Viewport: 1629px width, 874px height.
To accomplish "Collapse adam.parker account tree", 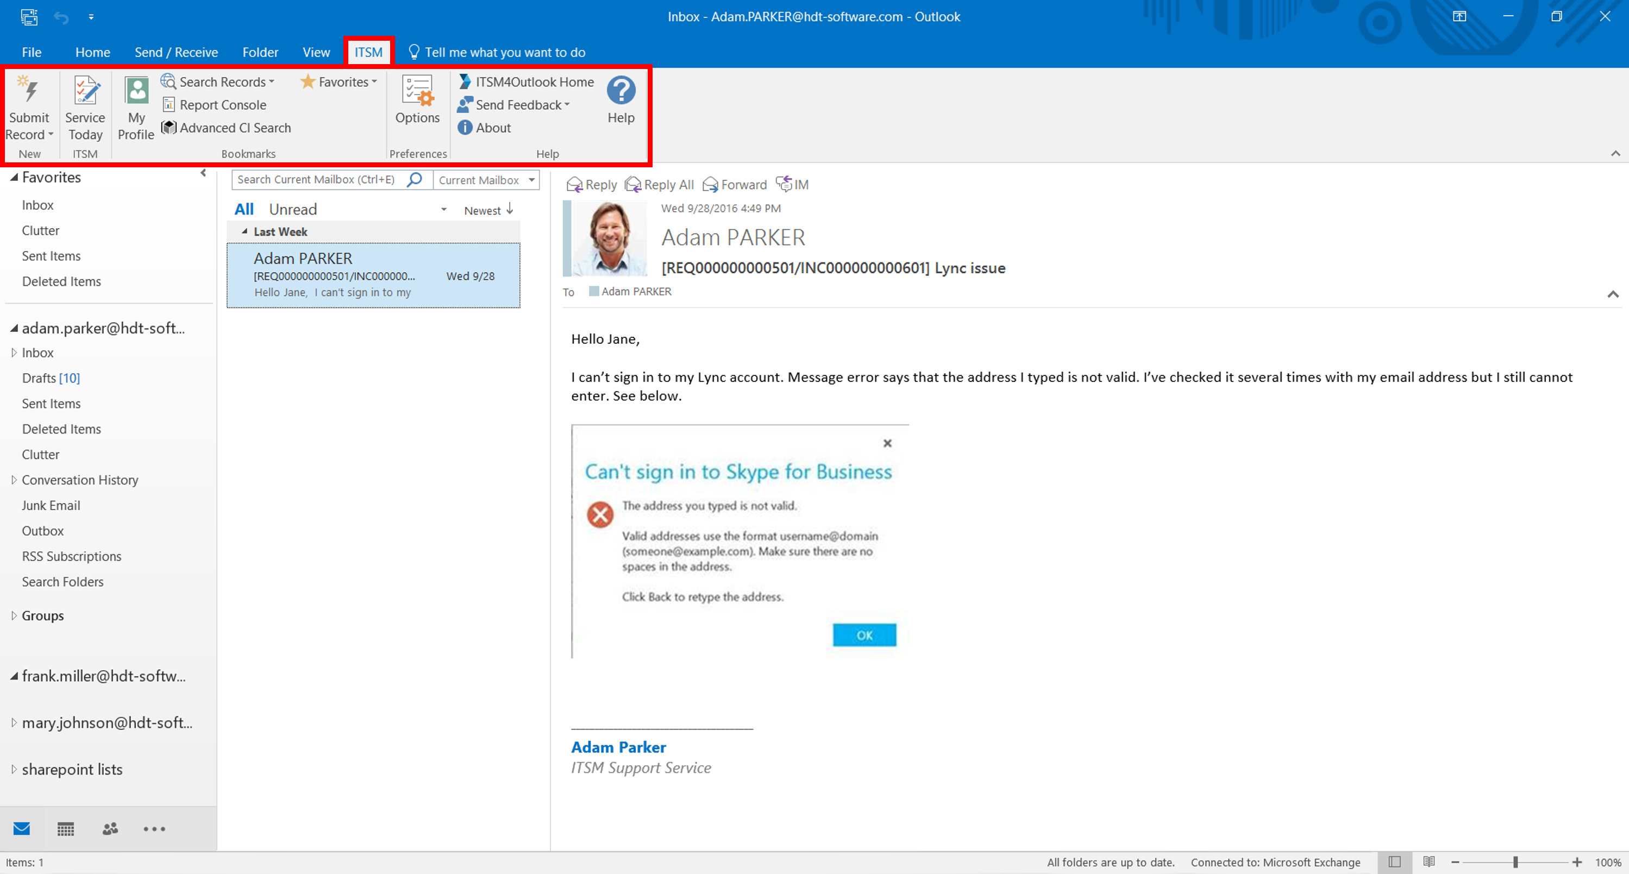I will click(13, 328).
